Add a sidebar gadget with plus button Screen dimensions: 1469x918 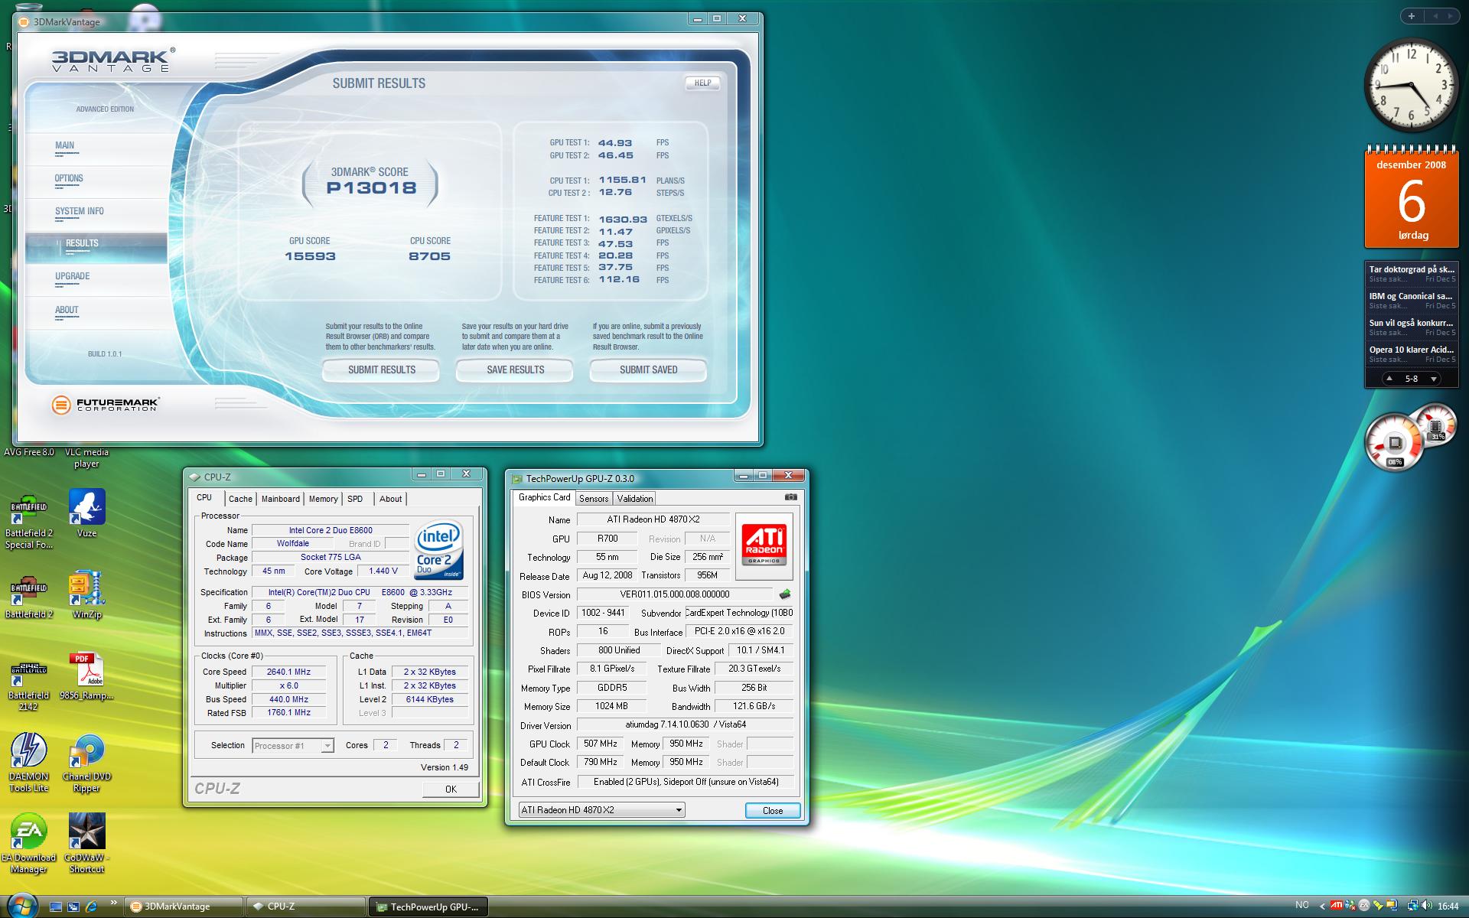[x=1411, y=16]
